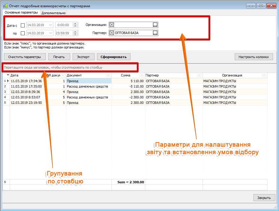Enable the 'Дата с' checkbox
The image size is (279, 211).
pyautogui.click(x=23, y=25)
